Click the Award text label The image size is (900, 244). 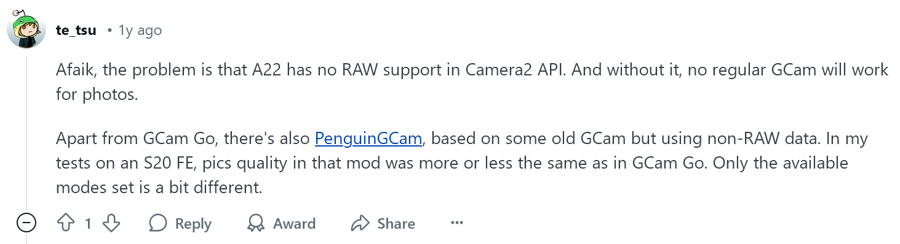(295, 224)
